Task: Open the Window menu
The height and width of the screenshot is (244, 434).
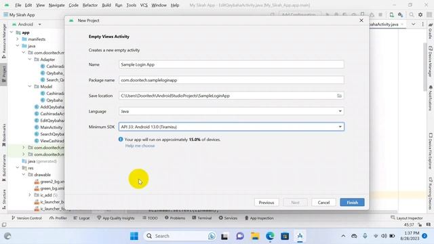Action: click(159, 5)
